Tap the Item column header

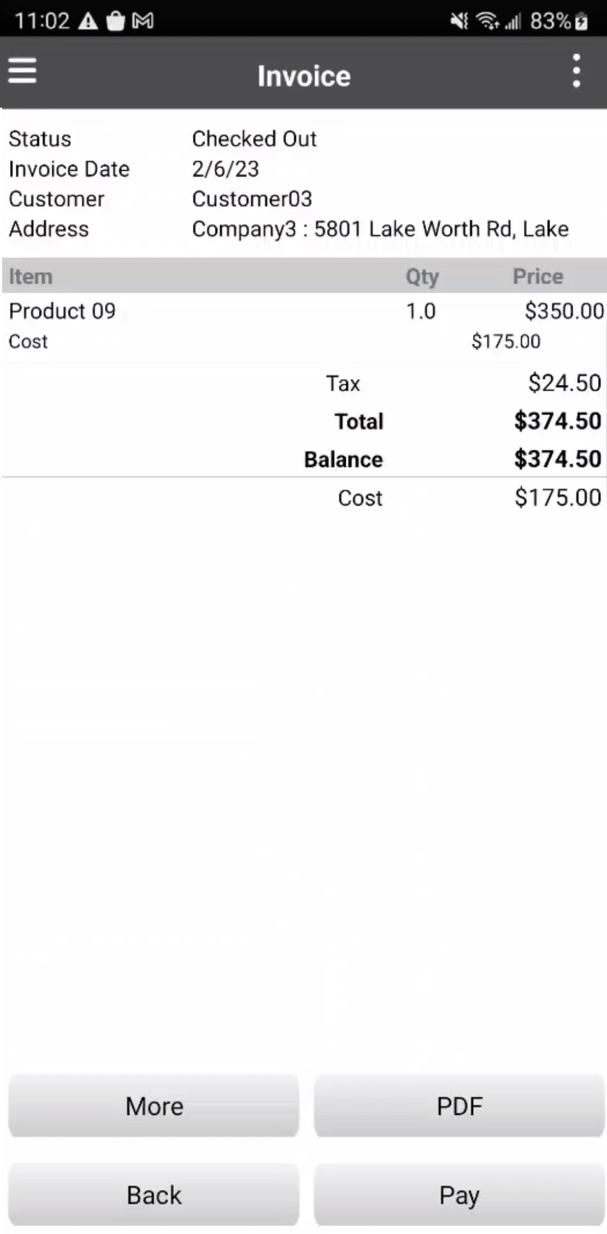pos(31,276)
